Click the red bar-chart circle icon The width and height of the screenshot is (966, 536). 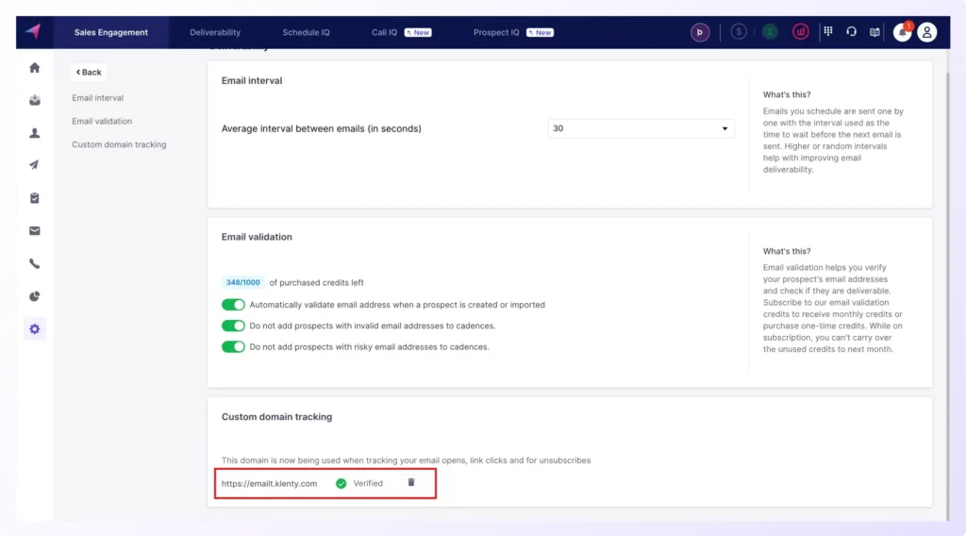click(800, 32)
